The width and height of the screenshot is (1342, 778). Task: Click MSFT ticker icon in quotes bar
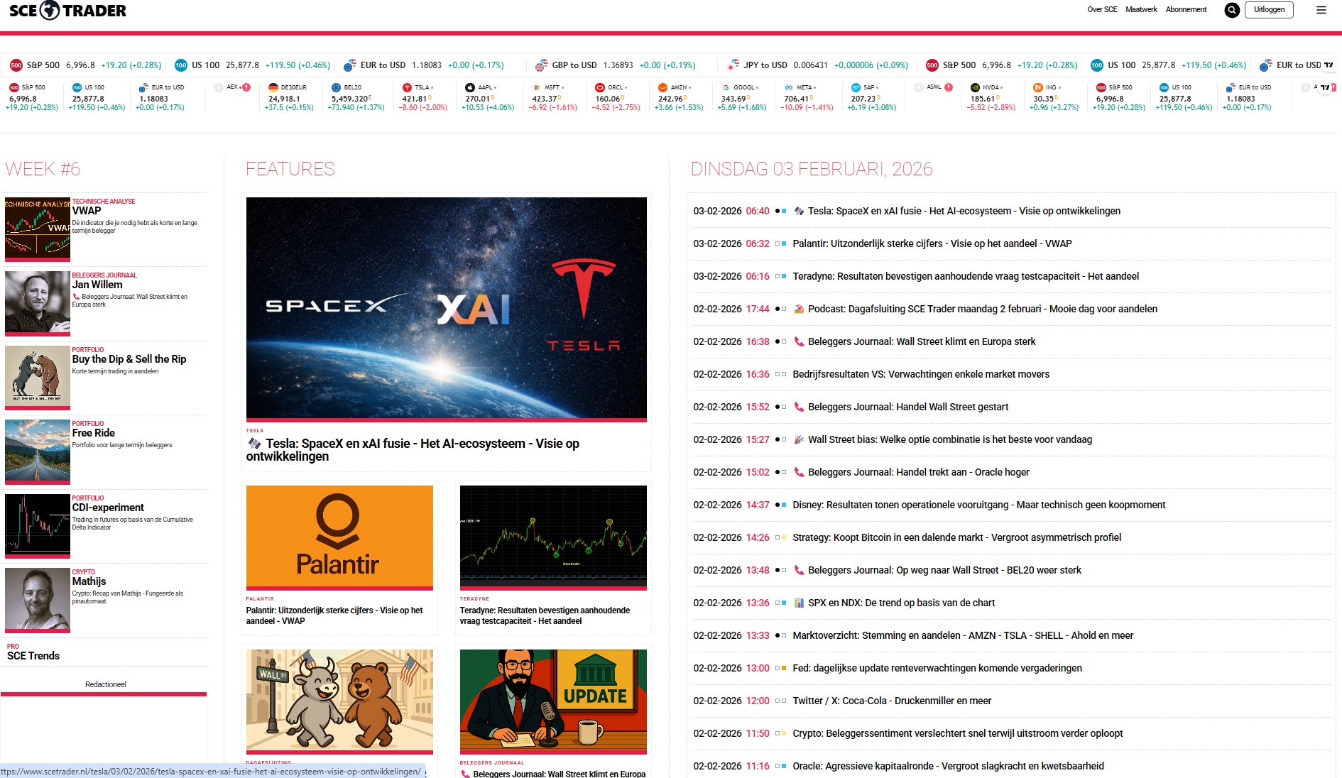[x=537, y=87]
